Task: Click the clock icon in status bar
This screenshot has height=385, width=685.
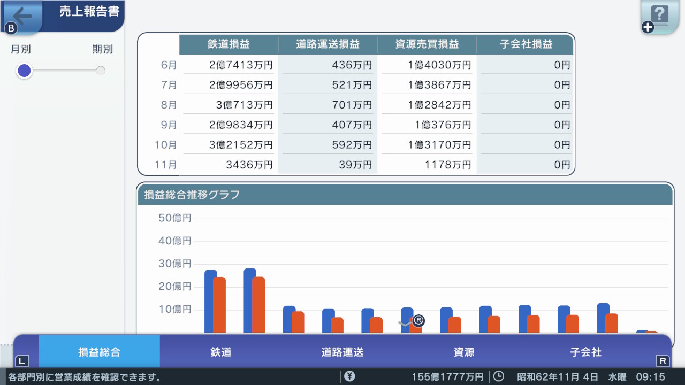Action: tap(498, 376)
